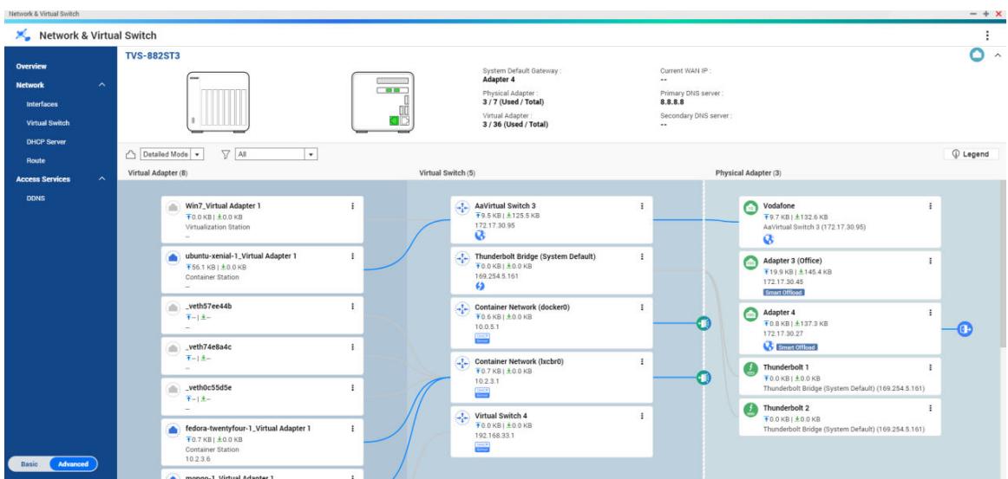Screen dimensions: 1008x479
Task: Select the Virtual Switch 4 card title
Action: pos(501,416)
